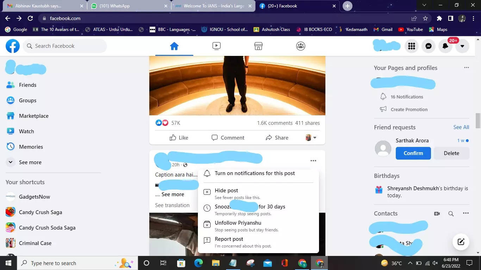481x270 pixels.
Task: Select Report post option
Action: tap(258, 242)
